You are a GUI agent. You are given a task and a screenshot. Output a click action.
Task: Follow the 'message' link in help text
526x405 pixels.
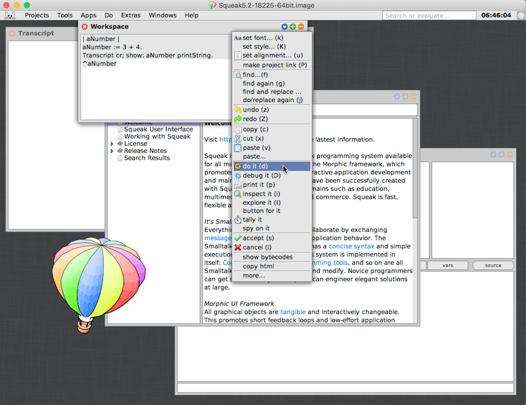pyautogui.click(x=218, y=238)
